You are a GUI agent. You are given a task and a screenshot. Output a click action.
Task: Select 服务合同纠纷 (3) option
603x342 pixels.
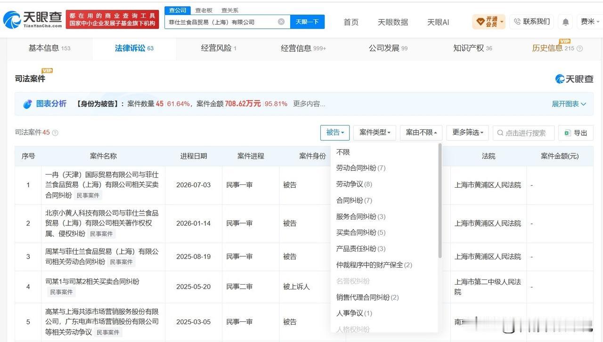[x=361, y=216]
